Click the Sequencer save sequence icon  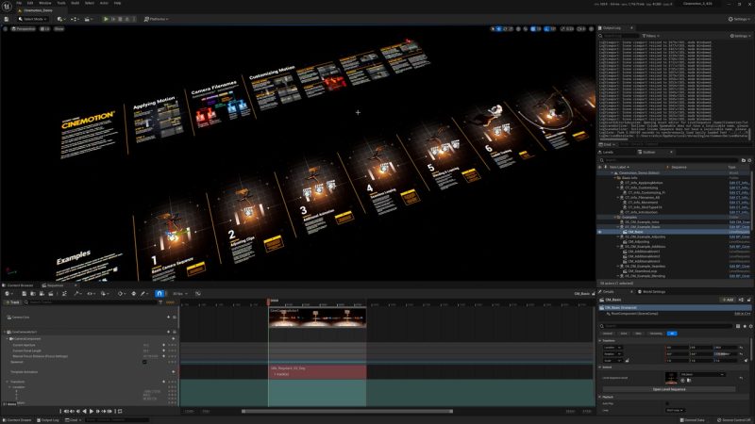pyautogui.click(x=25, y=293)
